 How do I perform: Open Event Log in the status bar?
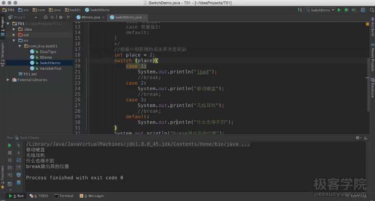coord(358,196)
